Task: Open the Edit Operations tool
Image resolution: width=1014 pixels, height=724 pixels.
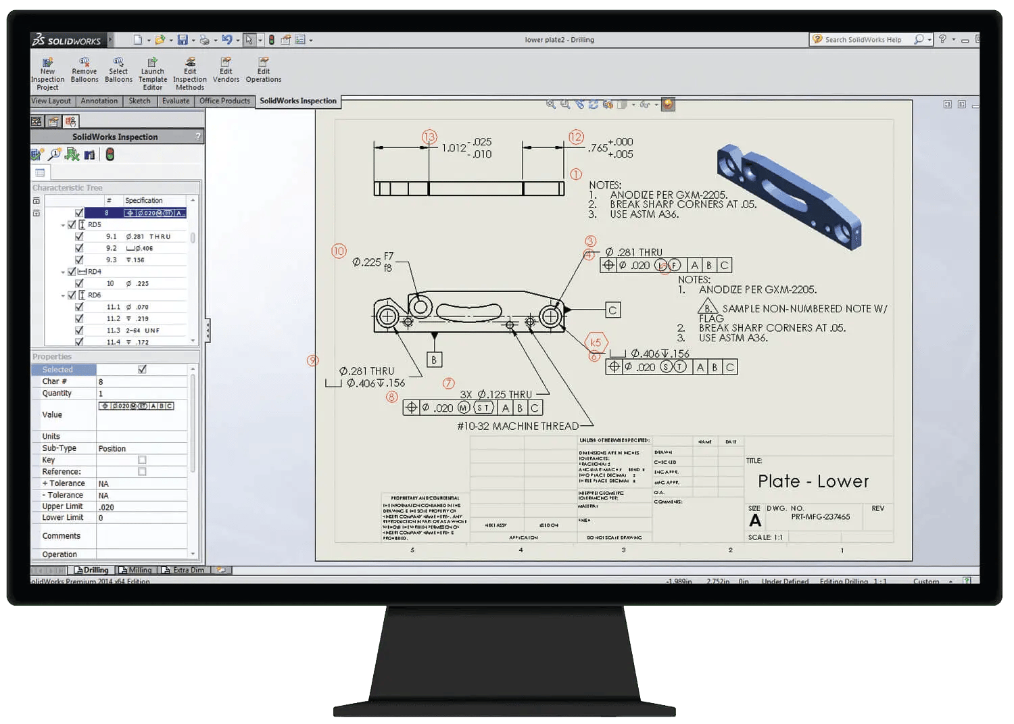Action: coord(264,70)
